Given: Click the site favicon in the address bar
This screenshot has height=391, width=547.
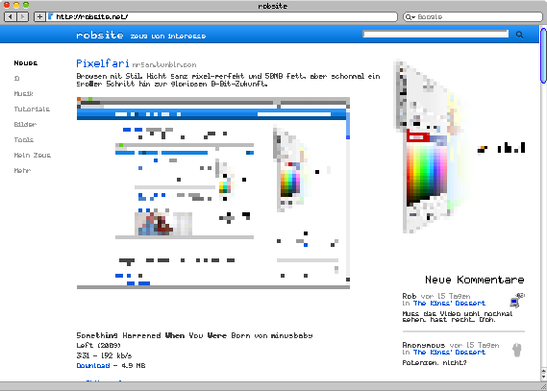Looking at the screenshot, I should pyautogui.click(x=51, y=16).
